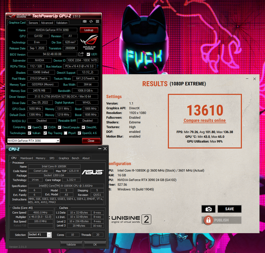Toggle the PhysX checkbox
Image resolution: width=265 pixels, height=253 pixels.
click(65, 133)
